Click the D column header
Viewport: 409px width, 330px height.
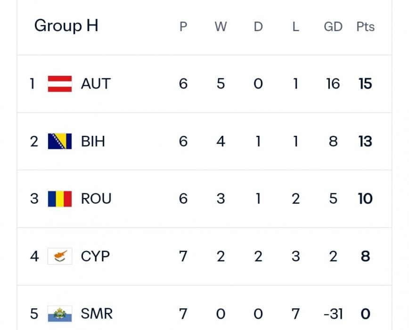click(x=258, y=27)
